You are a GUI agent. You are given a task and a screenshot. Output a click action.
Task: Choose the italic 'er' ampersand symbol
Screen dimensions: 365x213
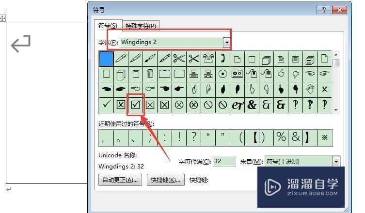pos(237,105)
